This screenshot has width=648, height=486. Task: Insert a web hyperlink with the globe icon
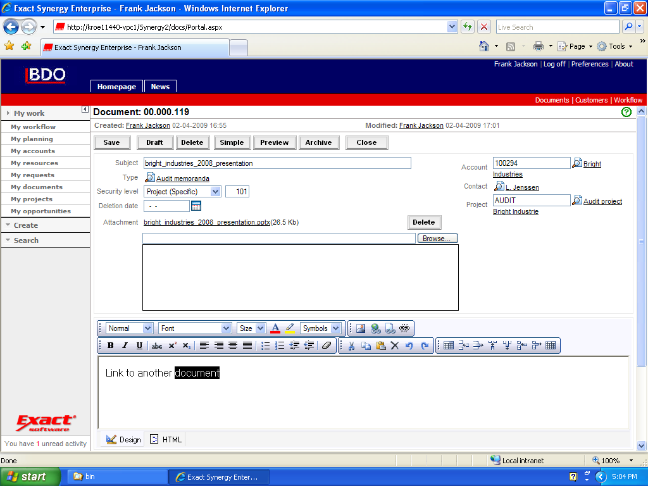tap(375, 328)
